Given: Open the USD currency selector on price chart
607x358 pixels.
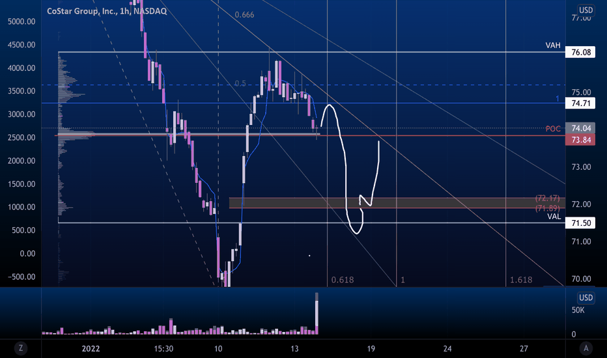Looking at the screenshot, I should tap(586, 10).
